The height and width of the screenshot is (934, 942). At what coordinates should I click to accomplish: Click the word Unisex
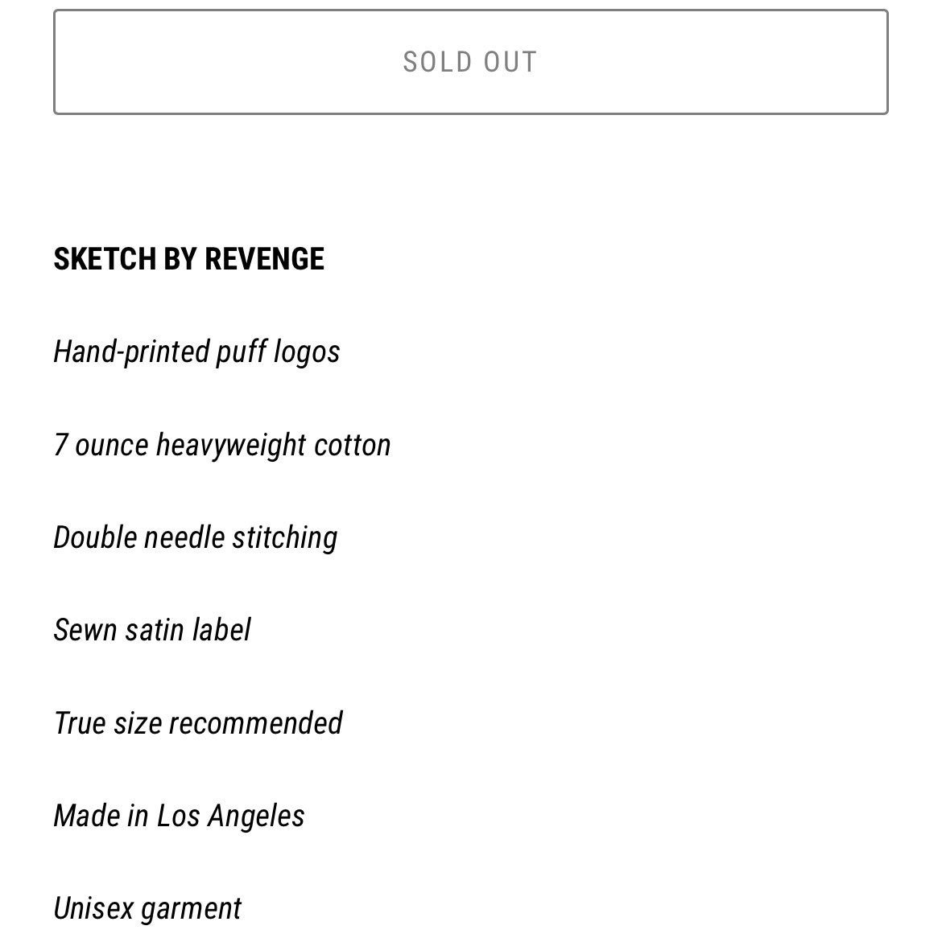(x=93, y=908)
